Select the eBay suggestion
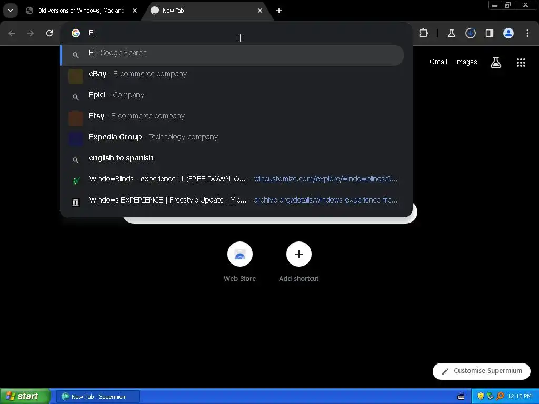This screenshot has height=404, width=539. coord(232,76)
